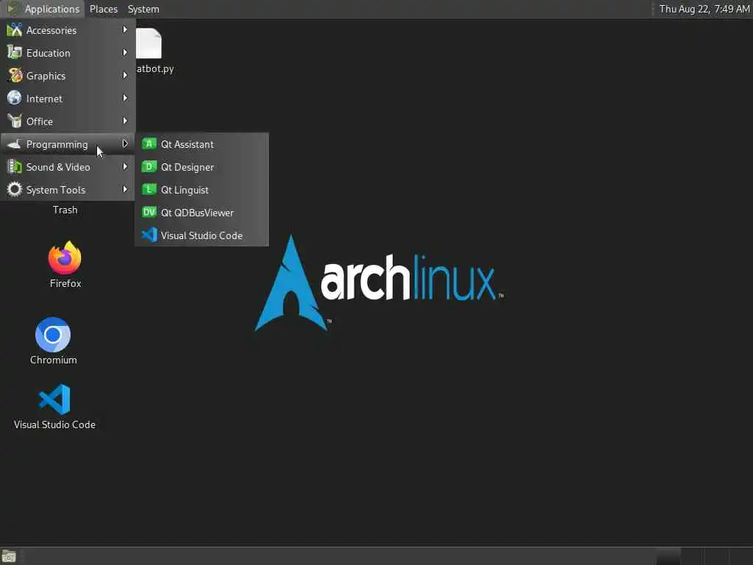Open the System menu

pos(143,9)
